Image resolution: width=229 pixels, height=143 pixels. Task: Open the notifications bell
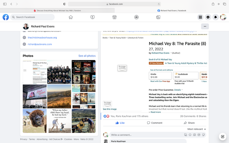pos(216,17)
